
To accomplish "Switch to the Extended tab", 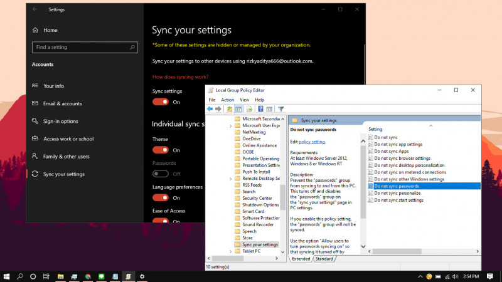I will click(301, 259).
